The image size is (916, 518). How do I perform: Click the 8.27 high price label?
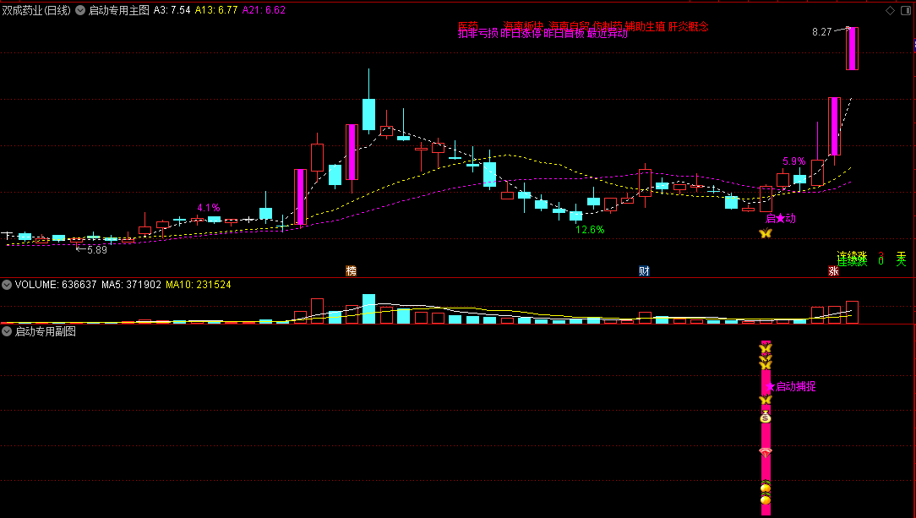click(821, 32)
